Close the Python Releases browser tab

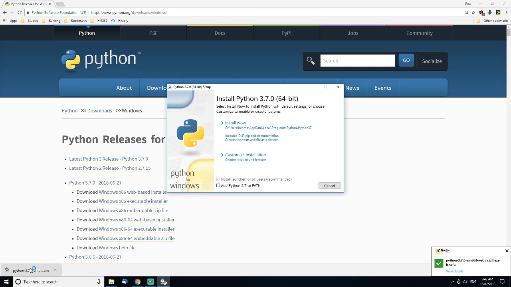(50, 4)
